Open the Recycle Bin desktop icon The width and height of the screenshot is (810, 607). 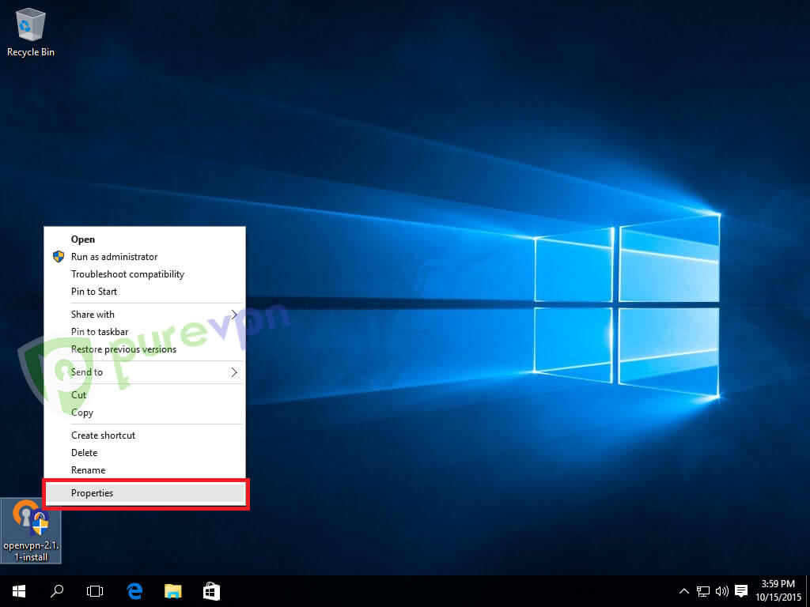pos(31,32)
